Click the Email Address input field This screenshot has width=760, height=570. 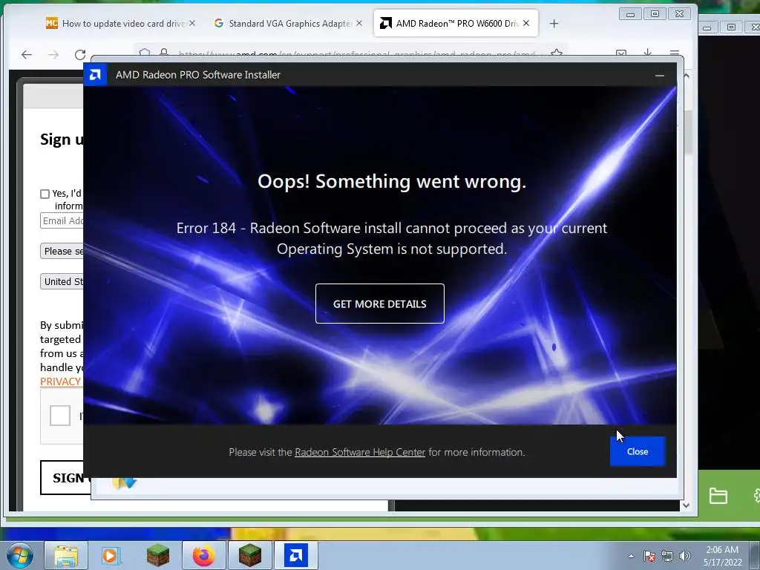(62, 220)
